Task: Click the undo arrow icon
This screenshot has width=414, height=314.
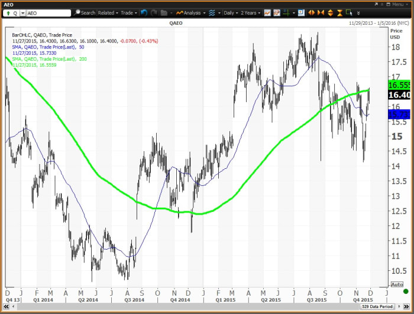Action: click(x=144, y=12)
